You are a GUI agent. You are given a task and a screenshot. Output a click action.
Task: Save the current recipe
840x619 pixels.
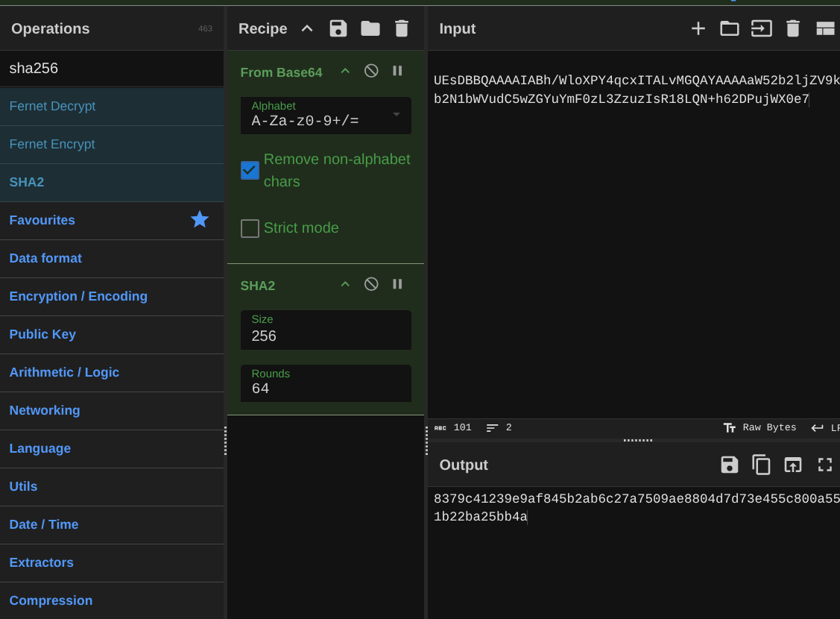[x=338, y=28]
